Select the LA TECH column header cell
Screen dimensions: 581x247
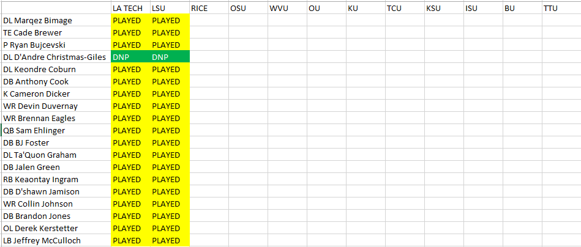pyautogui.click(x=130, y=8)
